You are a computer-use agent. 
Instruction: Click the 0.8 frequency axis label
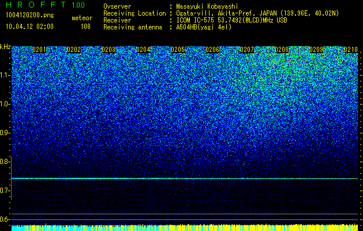pos(5,162)
